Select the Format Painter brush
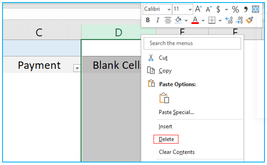 coord(249,20)
